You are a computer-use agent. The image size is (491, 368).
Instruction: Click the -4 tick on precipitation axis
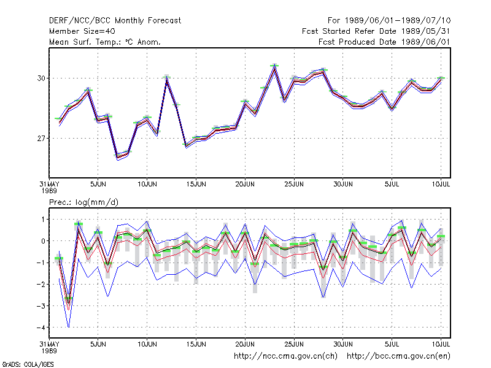click(x=41, y=328)
